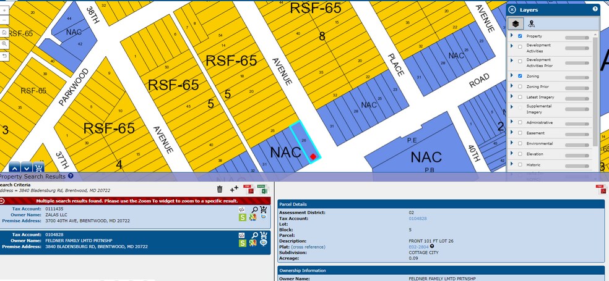
Task: Click the red marker on the map
Action: coord(314,157)
